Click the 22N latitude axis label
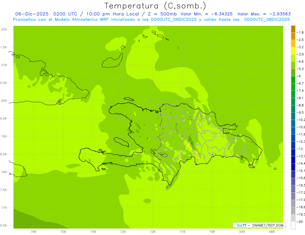This screenshot has height=235, width=305. point(4,29)
